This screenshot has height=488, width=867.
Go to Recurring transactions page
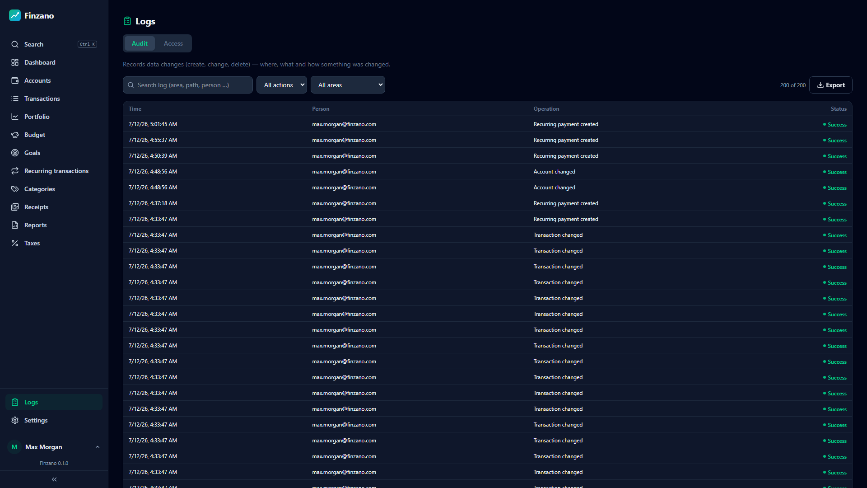click(54, 171)
